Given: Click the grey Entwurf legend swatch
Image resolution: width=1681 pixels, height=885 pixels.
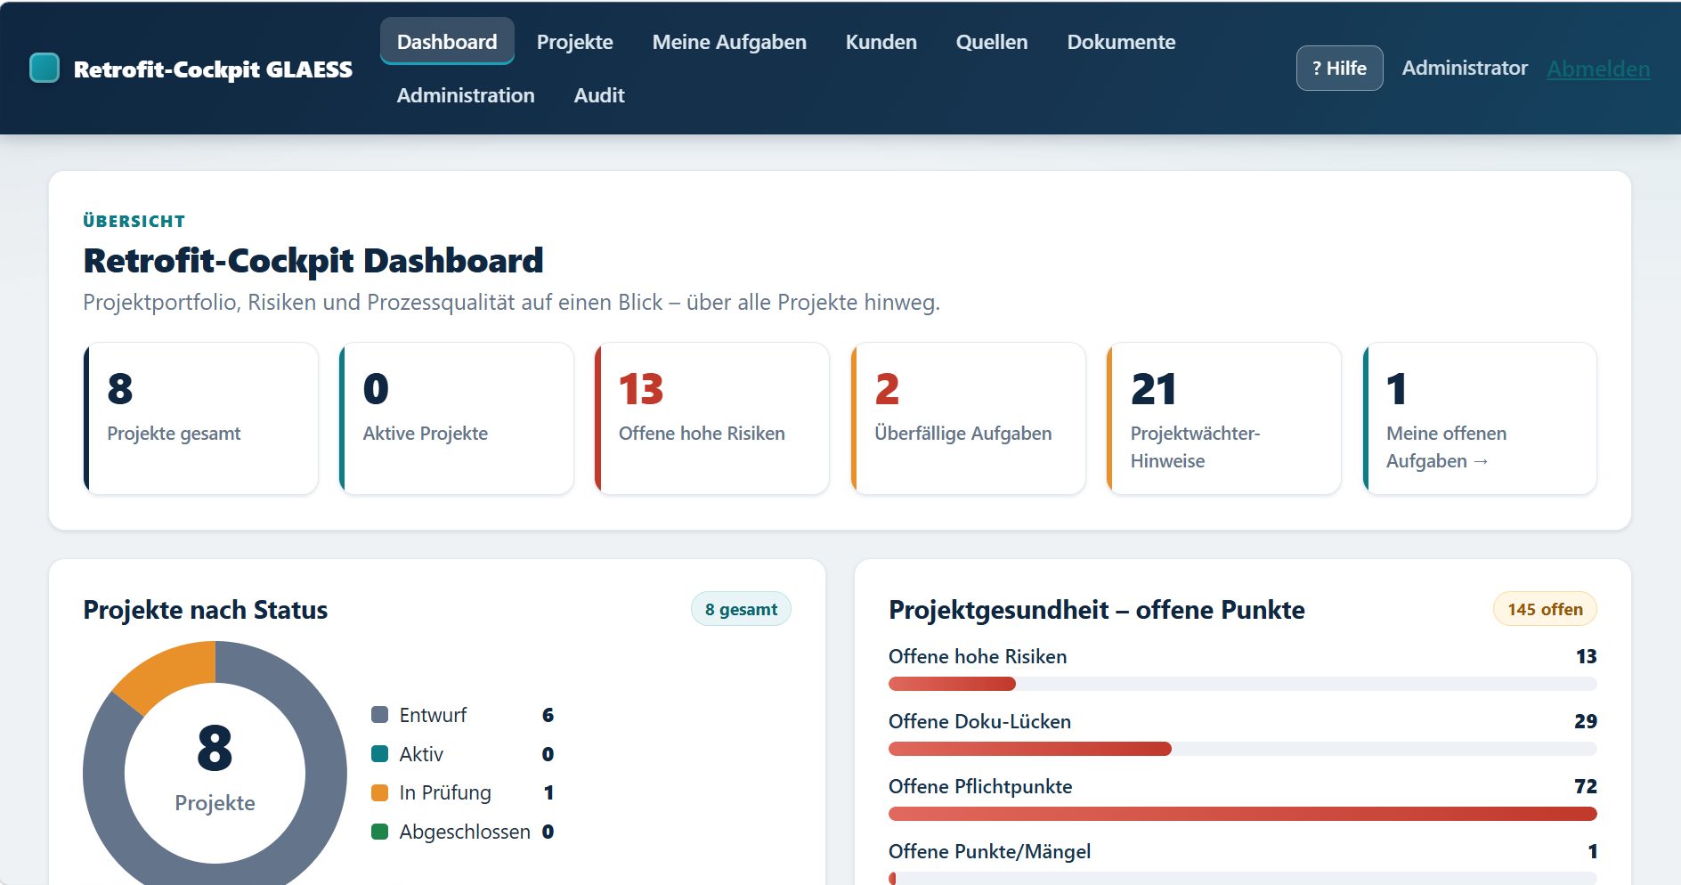Looking at the screenshot, I should (x=379, y=715).
